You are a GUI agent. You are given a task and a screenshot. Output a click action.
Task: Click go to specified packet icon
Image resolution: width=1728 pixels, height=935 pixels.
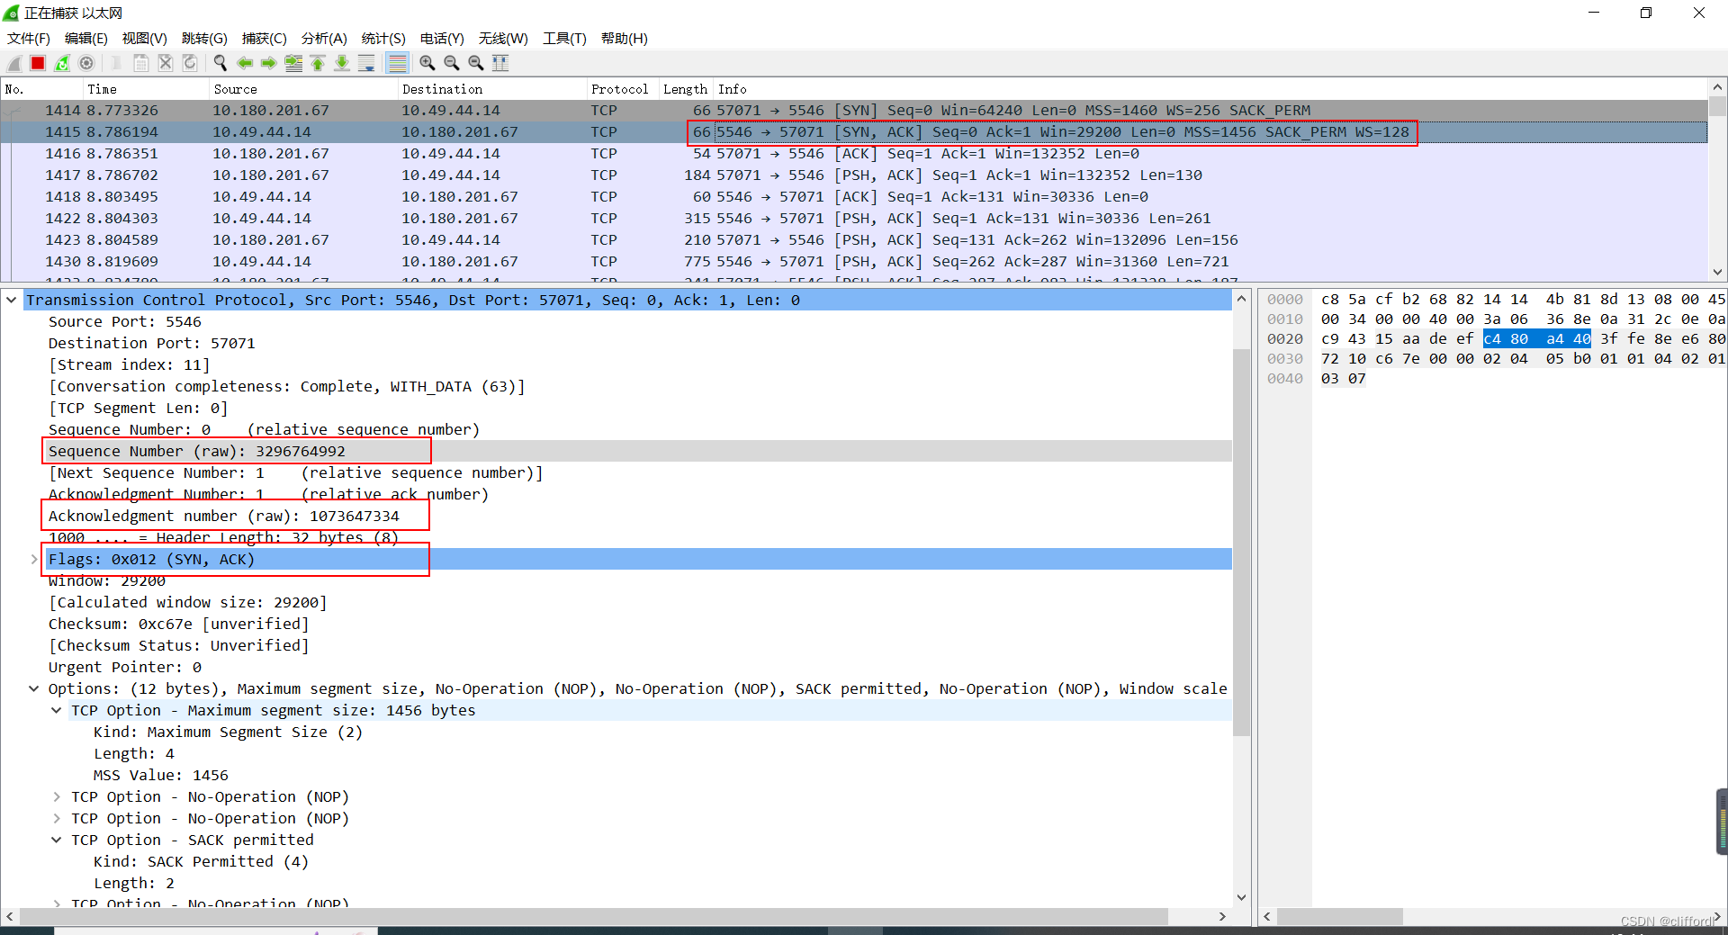pos(293,63)
